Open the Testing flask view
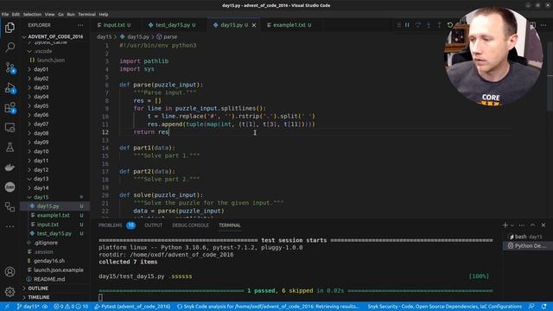The width and height of the screenshot is (553, 311). click(x=10, y=148)
